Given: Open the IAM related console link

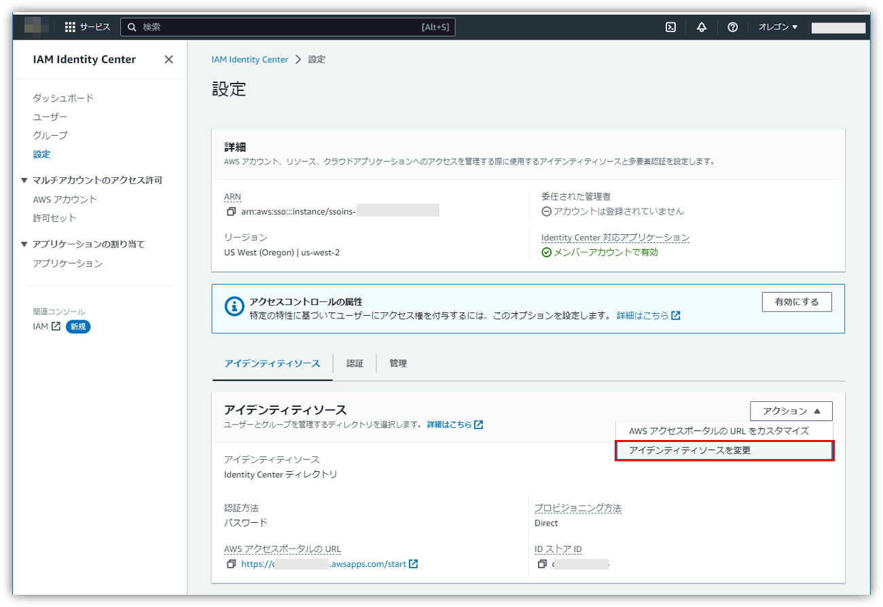Looking at the screenshot, I should [x=47, y=327].
